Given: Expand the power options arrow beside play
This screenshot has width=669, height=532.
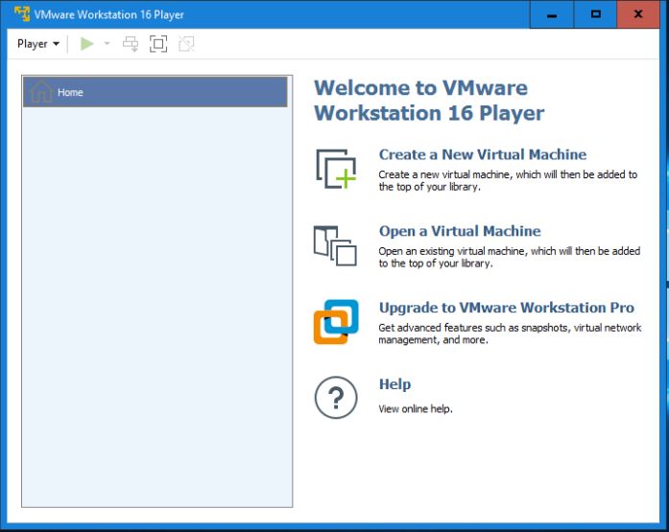Looking at the screenshot, I should 108,43.
